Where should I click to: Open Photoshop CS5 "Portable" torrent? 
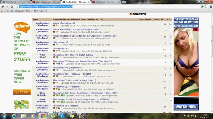[67, 87]
